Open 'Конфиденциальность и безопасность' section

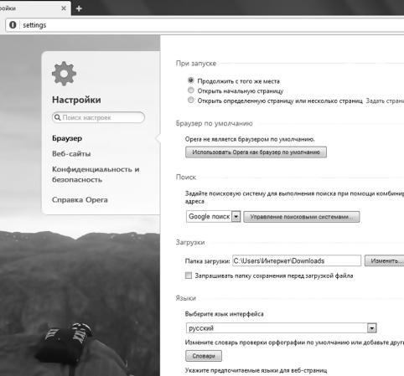(x=96, y=174)
